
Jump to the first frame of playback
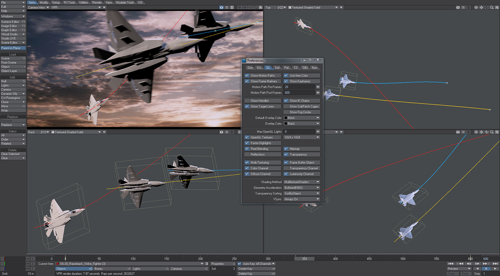point(451,264)
